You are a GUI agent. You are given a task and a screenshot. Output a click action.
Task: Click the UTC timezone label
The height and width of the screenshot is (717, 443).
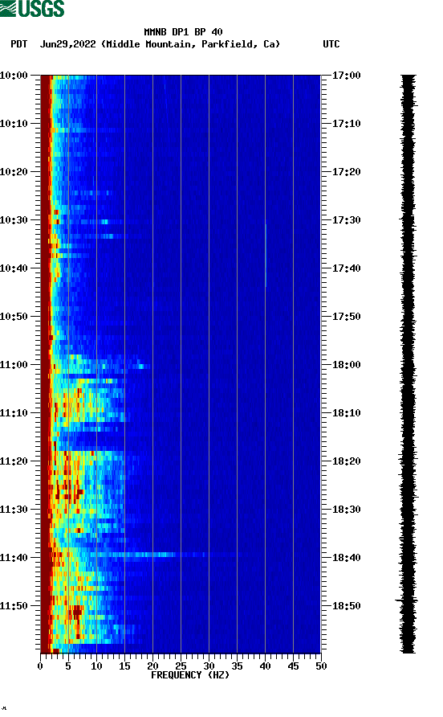coord(331,44)
